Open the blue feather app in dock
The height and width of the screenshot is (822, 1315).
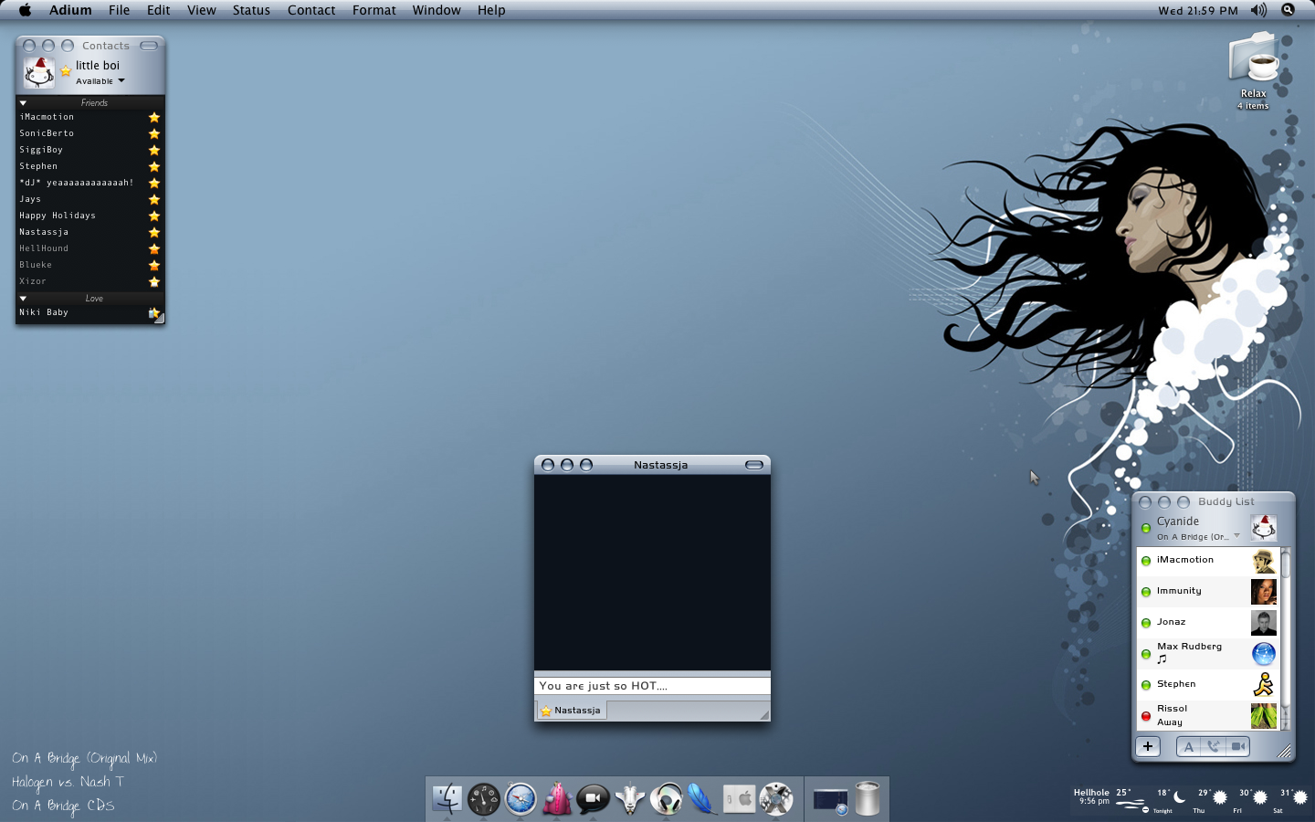click(x=702, y=799)
